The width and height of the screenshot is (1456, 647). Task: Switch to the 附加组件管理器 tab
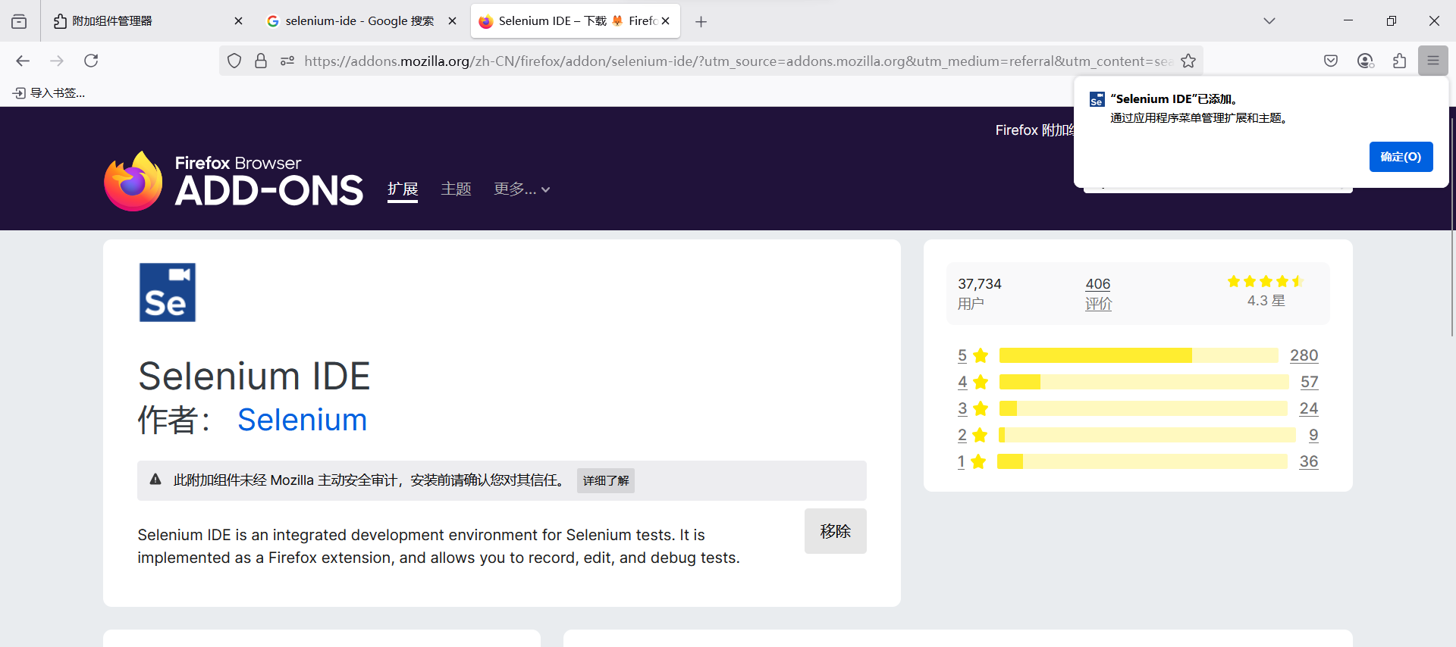pyautogui.click(x=146, y=21)
